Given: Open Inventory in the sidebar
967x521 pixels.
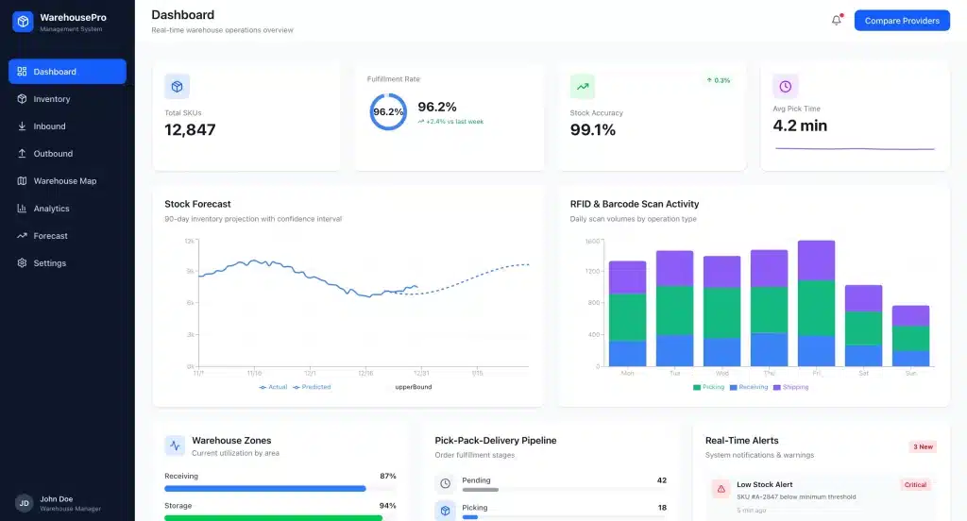Looking at the screenshot, I should 52,99.
